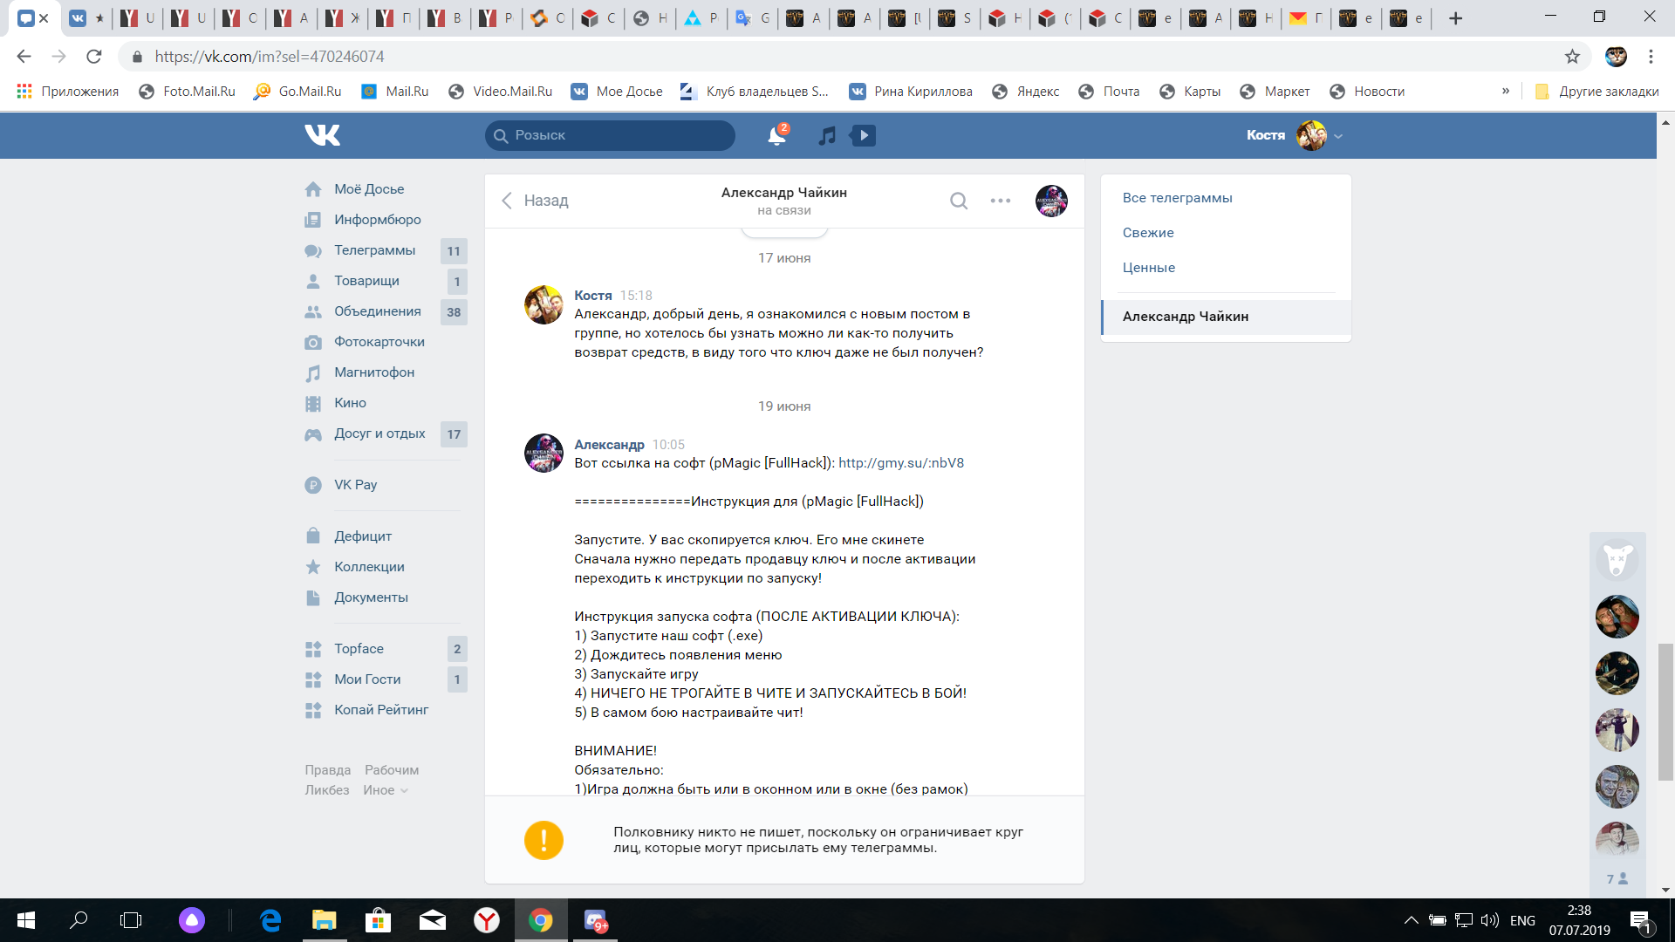
Task: Click the VK logo in header
Action: pyautogui.click(x=322, y=135)
